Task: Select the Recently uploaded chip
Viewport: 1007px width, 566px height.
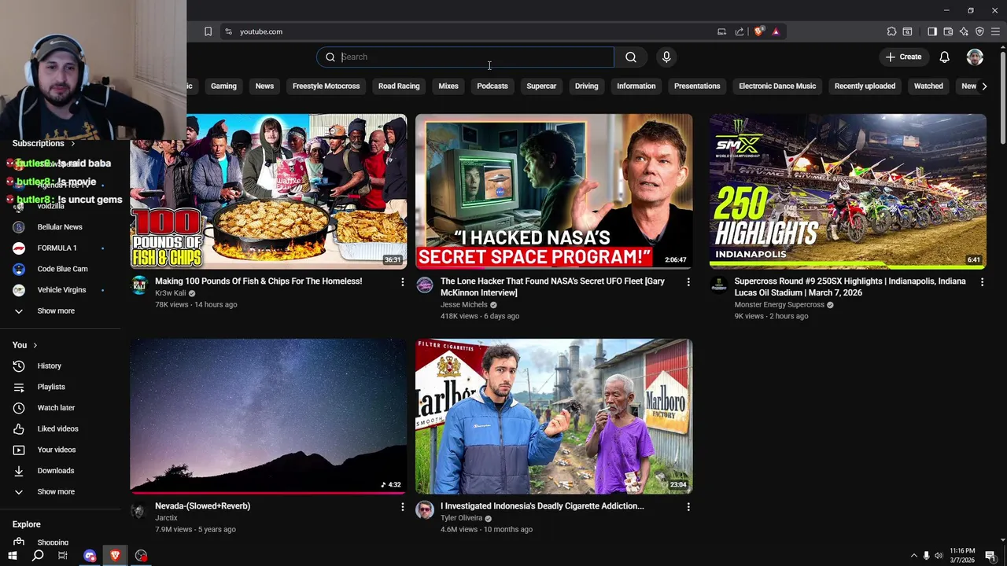Action: pos(865,86)
